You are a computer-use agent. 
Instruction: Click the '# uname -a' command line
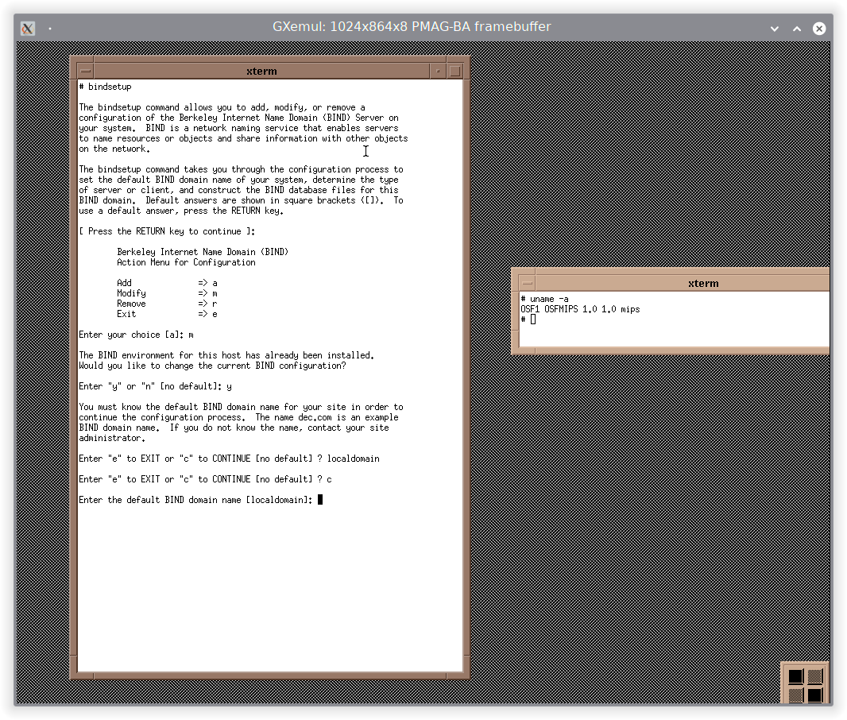point(544,299)
